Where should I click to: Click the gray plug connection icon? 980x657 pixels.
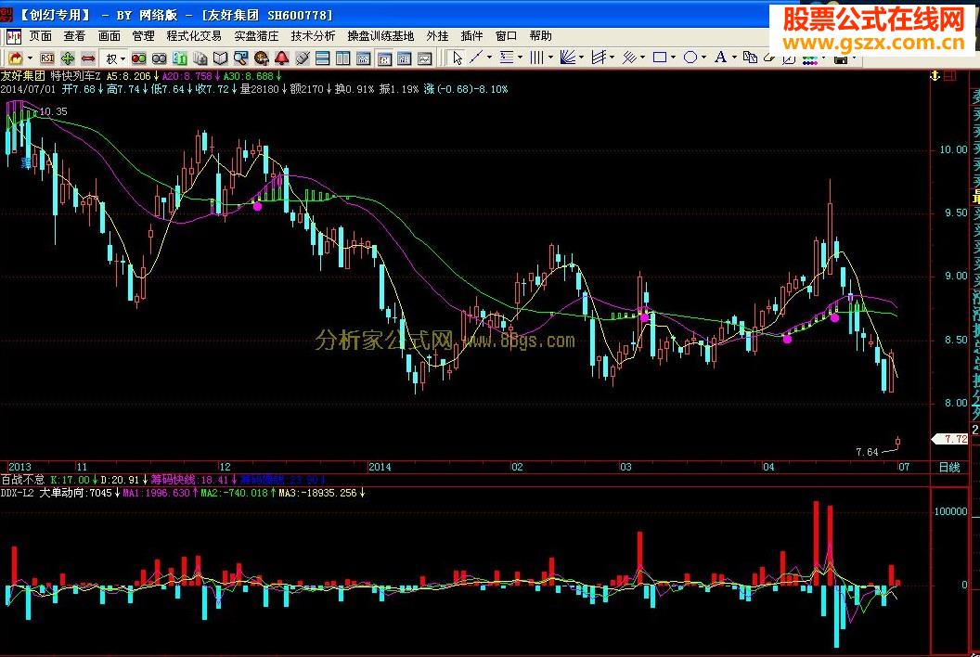coord(303,58)
